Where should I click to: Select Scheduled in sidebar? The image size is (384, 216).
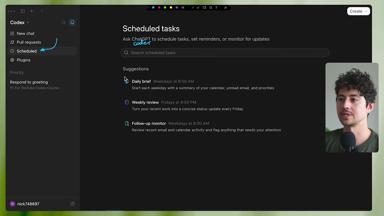[x=43, y=51]
